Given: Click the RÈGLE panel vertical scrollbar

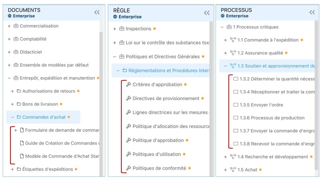Looking at the screenshot, I should (211, 96).
